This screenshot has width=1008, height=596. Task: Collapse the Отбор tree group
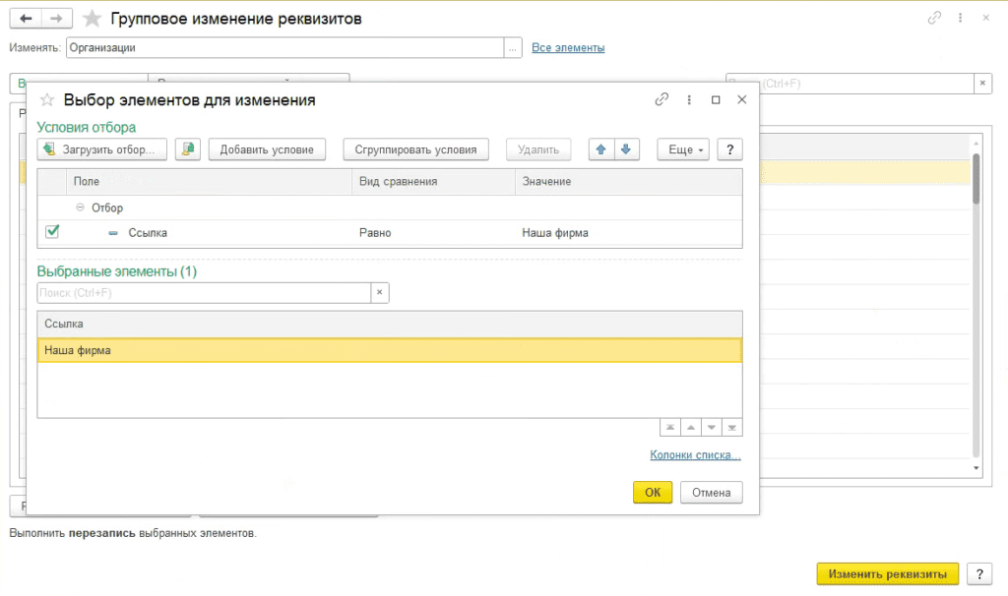[80, 209]
